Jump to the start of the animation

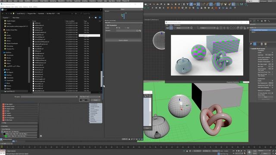click(234, 151)
